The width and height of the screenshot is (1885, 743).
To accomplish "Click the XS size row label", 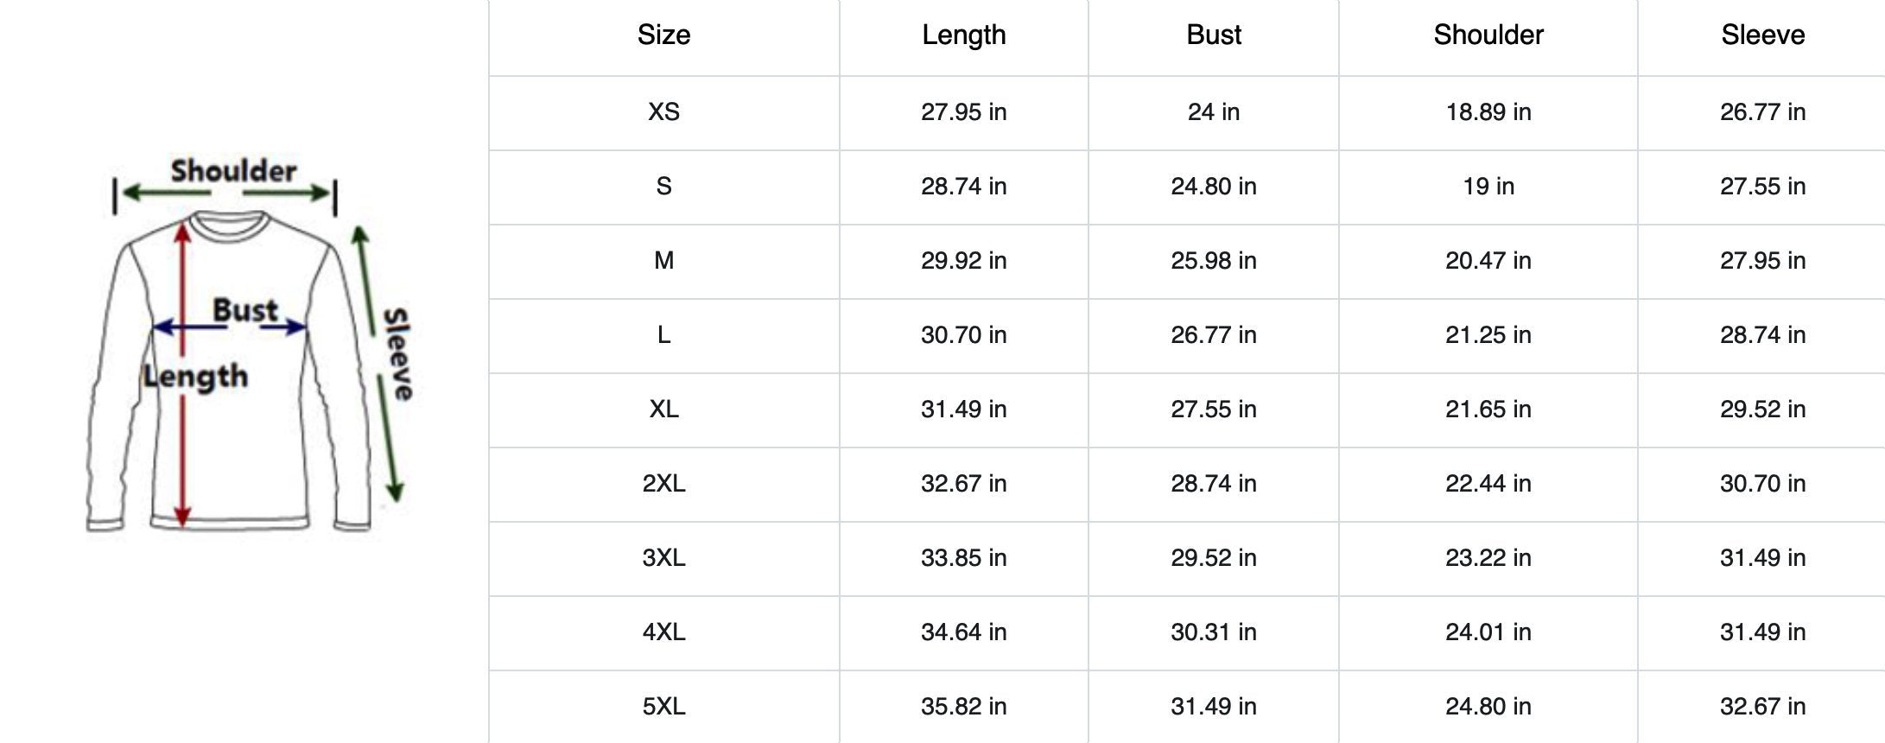I will click(663, 112).
